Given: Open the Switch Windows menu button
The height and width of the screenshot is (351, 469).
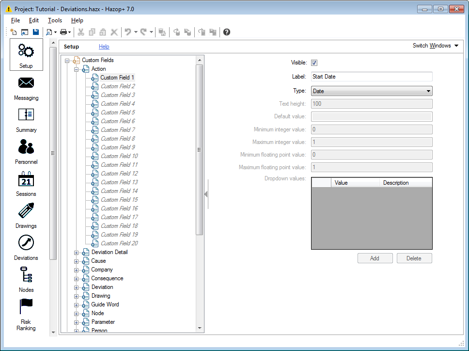Looking at the screenshot, I should click(435, 46).
